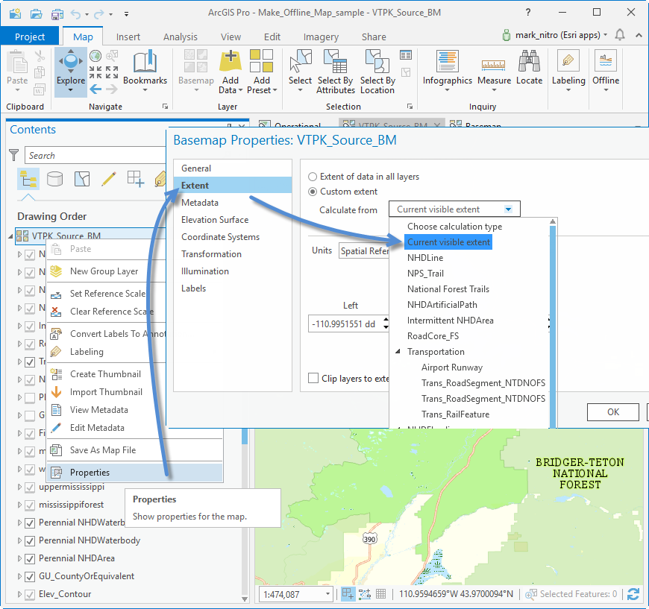
Task: Click the Full Extent globe icon
Action: click(x=95, y=55)
